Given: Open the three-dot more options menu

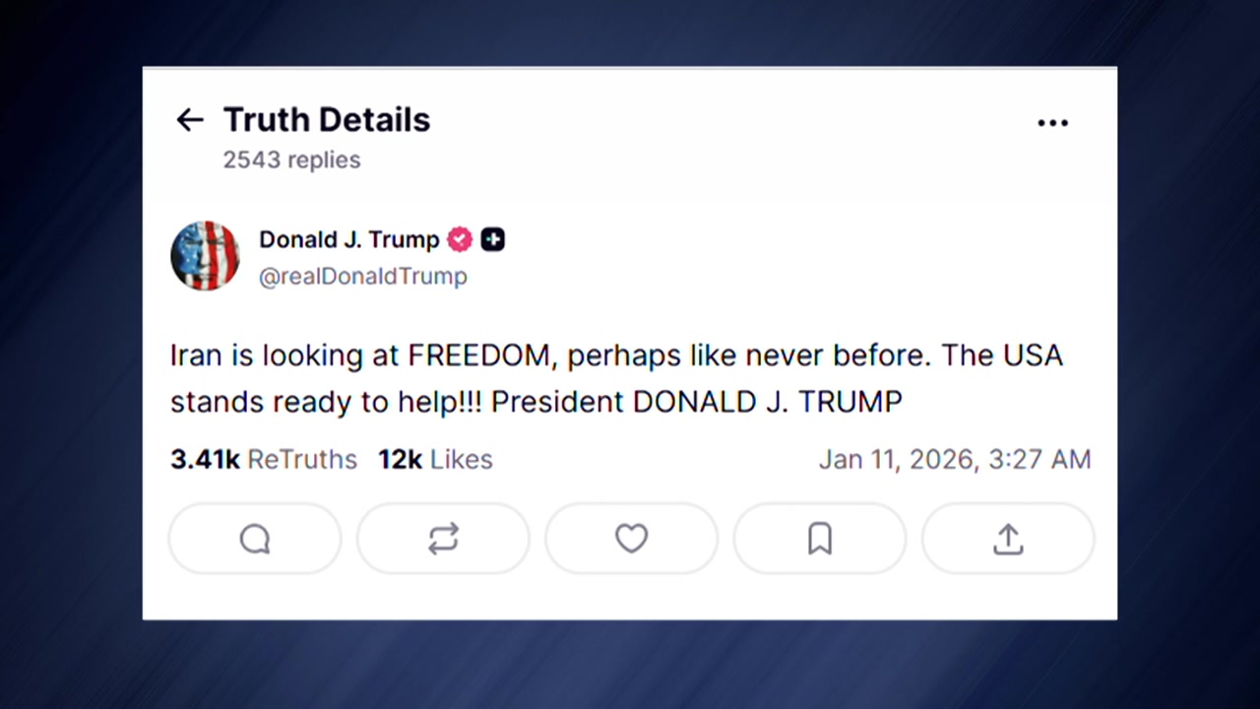Looking at the screenshot, I should [x=1052, y=123].
